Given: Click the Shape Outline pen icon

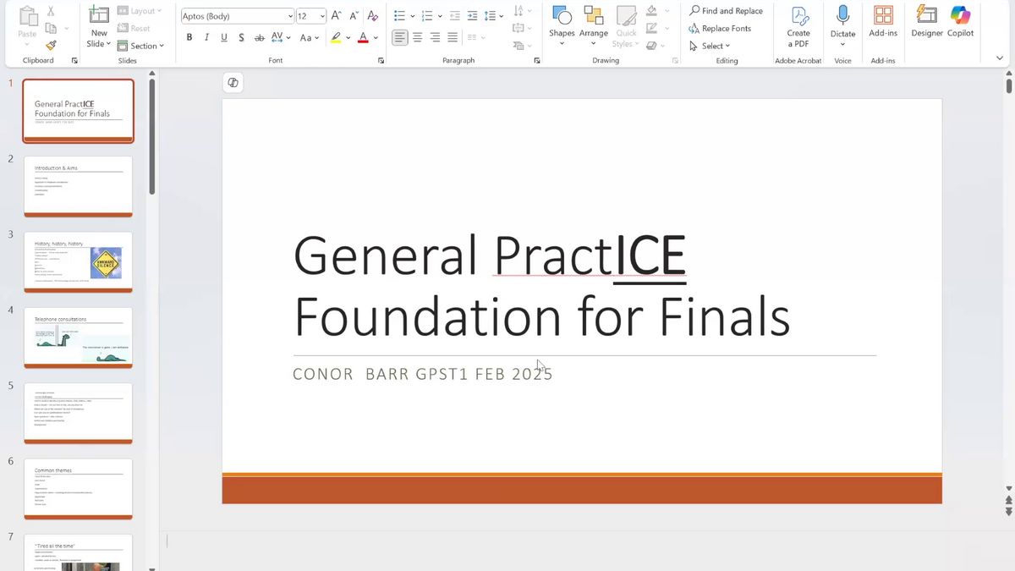Looking at the screenshot, I should (x=650, y=28).
